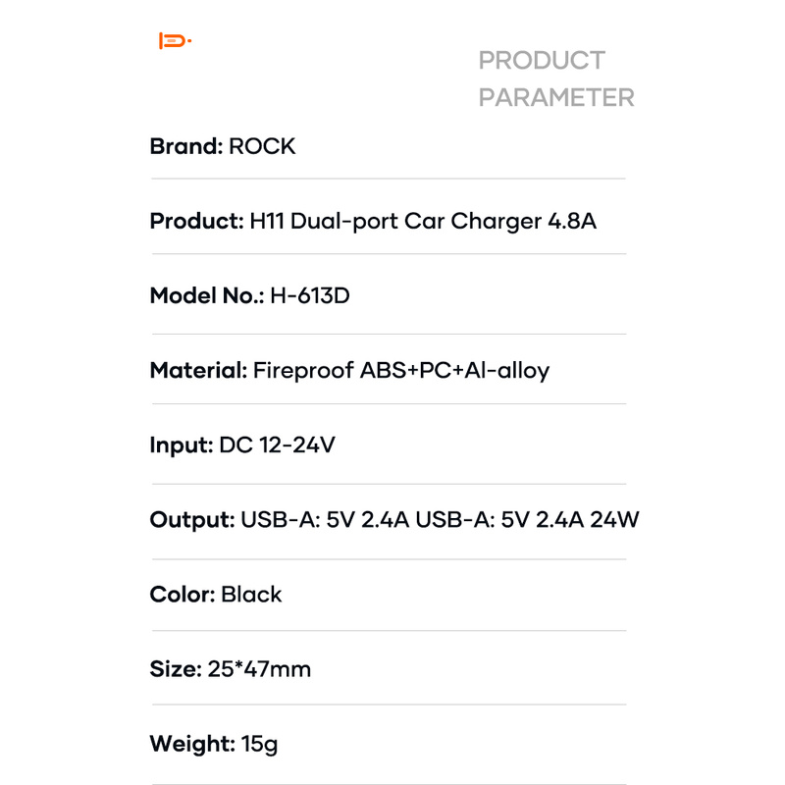Click the ROCK brand name value
The image size is (785, 785).
[x=262, y=146]
